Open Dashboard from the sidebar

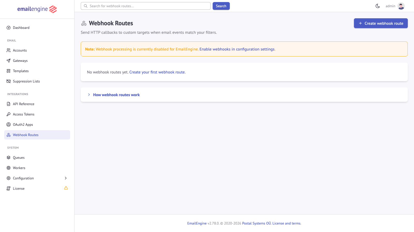(x=37, y=28)
